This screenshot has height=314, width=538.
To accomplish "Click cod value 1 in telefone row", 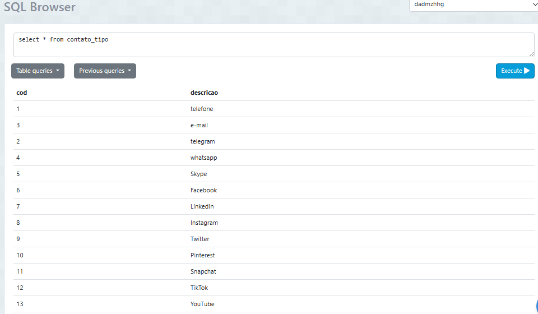I will pos(18,109).
